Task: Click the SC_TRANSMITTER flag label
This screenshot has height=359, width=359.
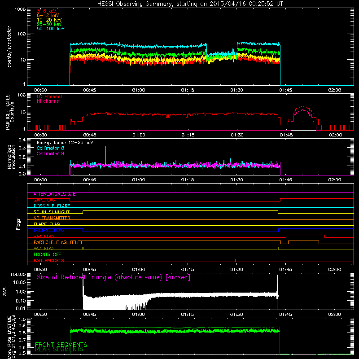Action: tap(52, 218)
